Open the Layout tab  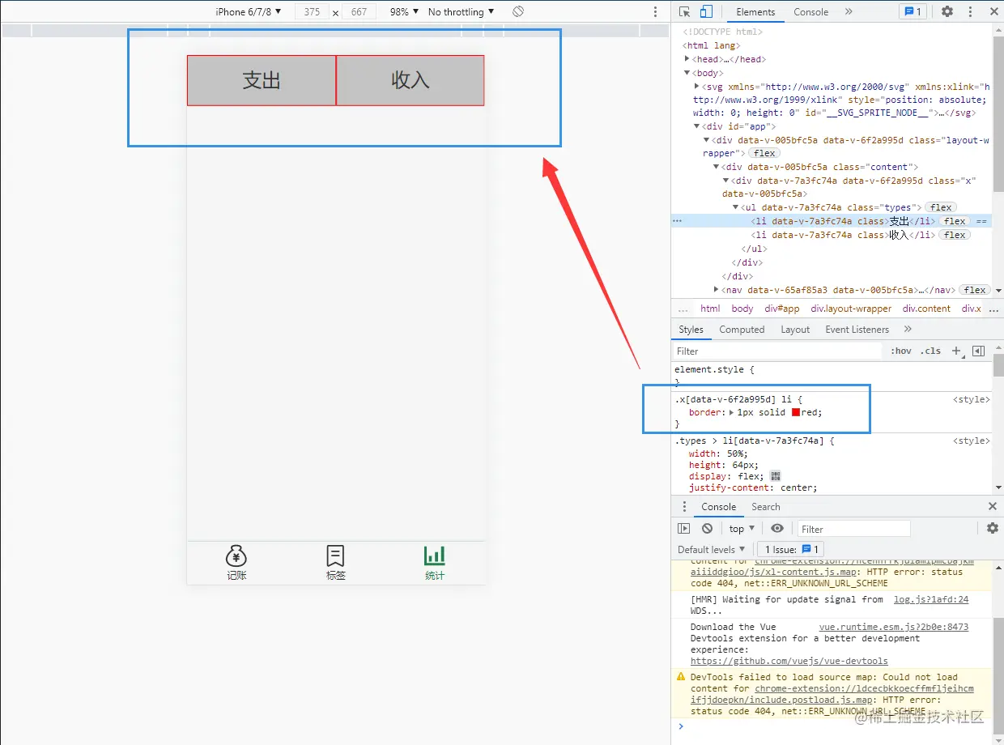pyautogui.click(x=795, y=330)
